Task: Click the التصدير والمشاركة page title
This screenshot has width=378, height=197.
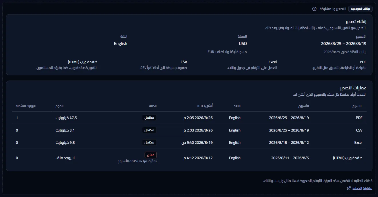Action: pyautogui.click(x=333, y=9)
